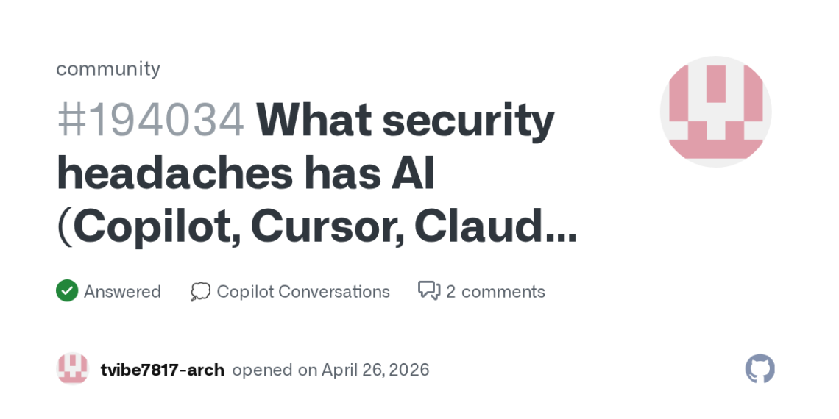
Task: Open the community repository label
Action: point(108,68)
